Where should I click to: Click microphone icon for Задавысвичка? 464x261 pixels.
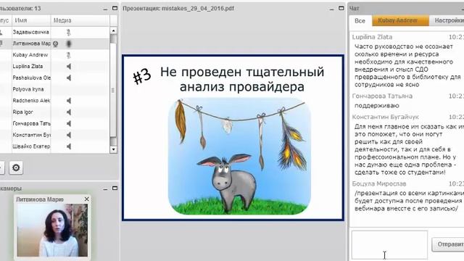(x=68, y=32)
